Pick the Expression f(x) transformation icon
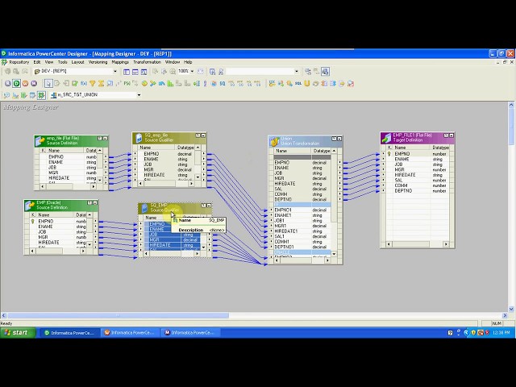Screen dimensions: 516x387 [84, 84]
